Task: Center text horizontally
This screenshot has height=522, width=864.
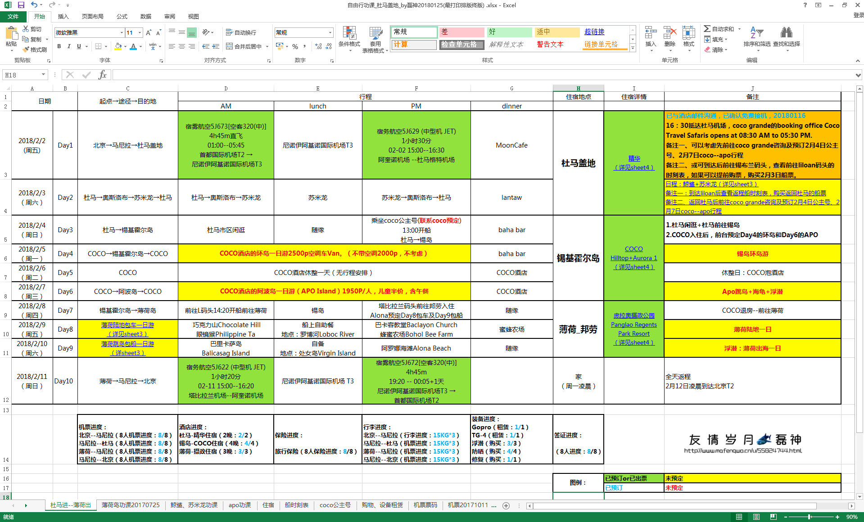Action: (182, 46)
